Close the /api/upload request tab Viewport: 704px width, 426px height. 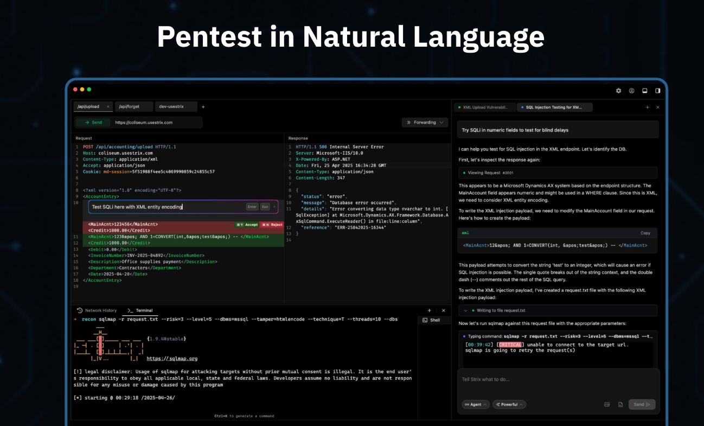108,107
